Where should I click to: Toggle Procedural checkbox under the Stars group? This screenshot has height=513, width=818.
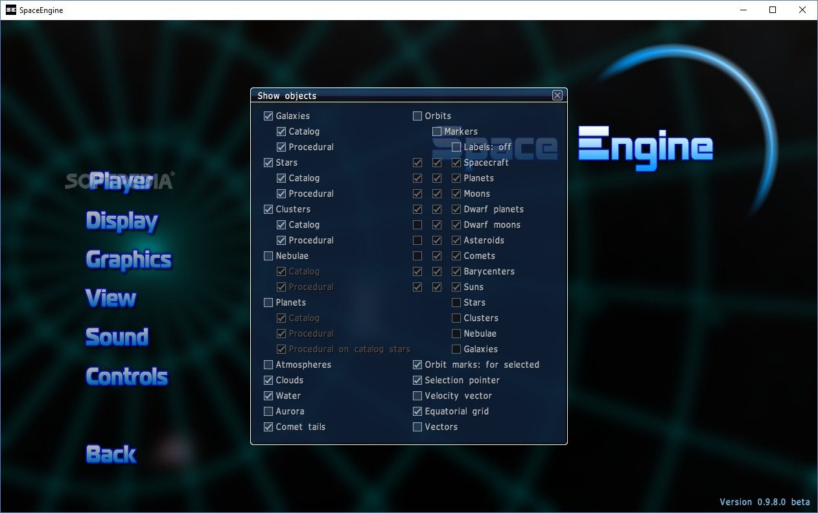pos(281,194)
